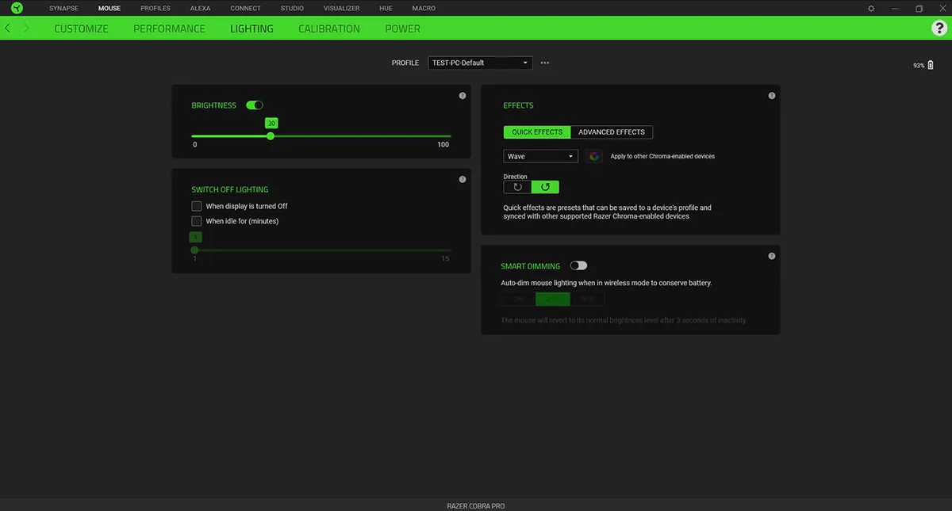Open the profile more options ellipsis

[545, 63]
